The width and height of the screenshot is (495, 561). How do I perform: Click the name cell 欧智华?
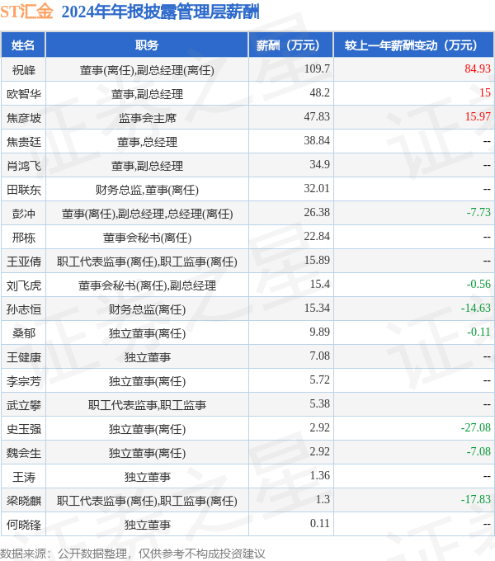coord(24,94)
